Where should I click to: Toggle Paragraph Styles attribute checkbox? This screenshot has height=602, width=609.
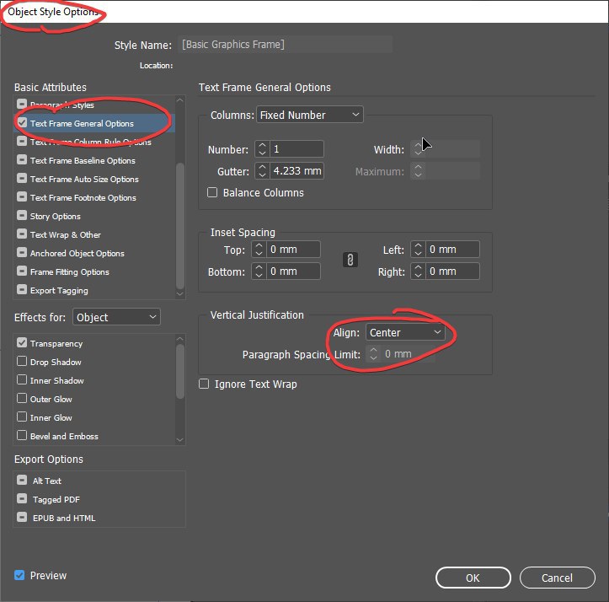(x=22, y=104)
